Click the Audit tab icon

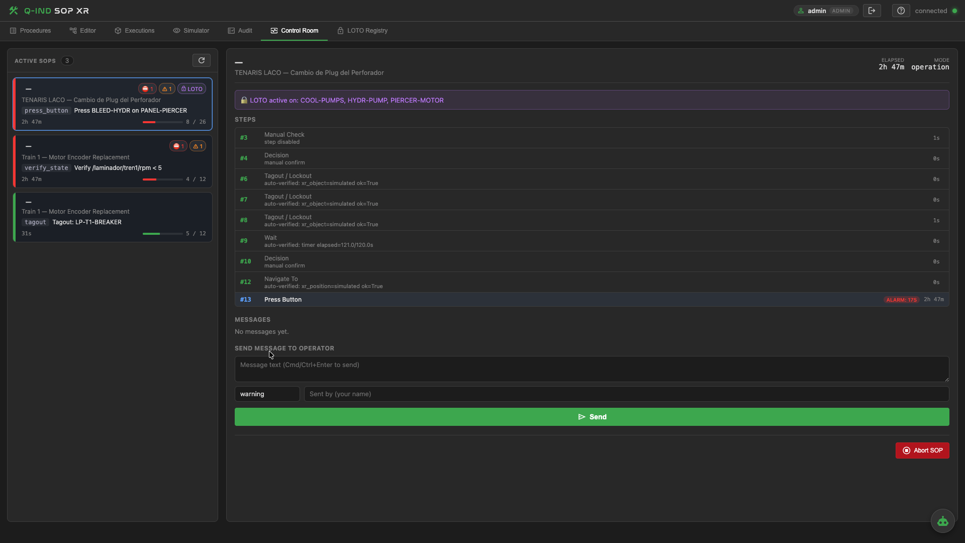(x=231, y=31)
